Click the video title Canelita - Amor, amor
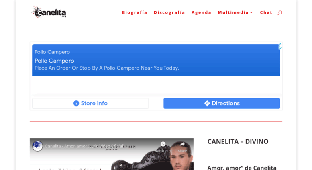Image resolution: width=312 pixels, height=170 pixels. 85,146
